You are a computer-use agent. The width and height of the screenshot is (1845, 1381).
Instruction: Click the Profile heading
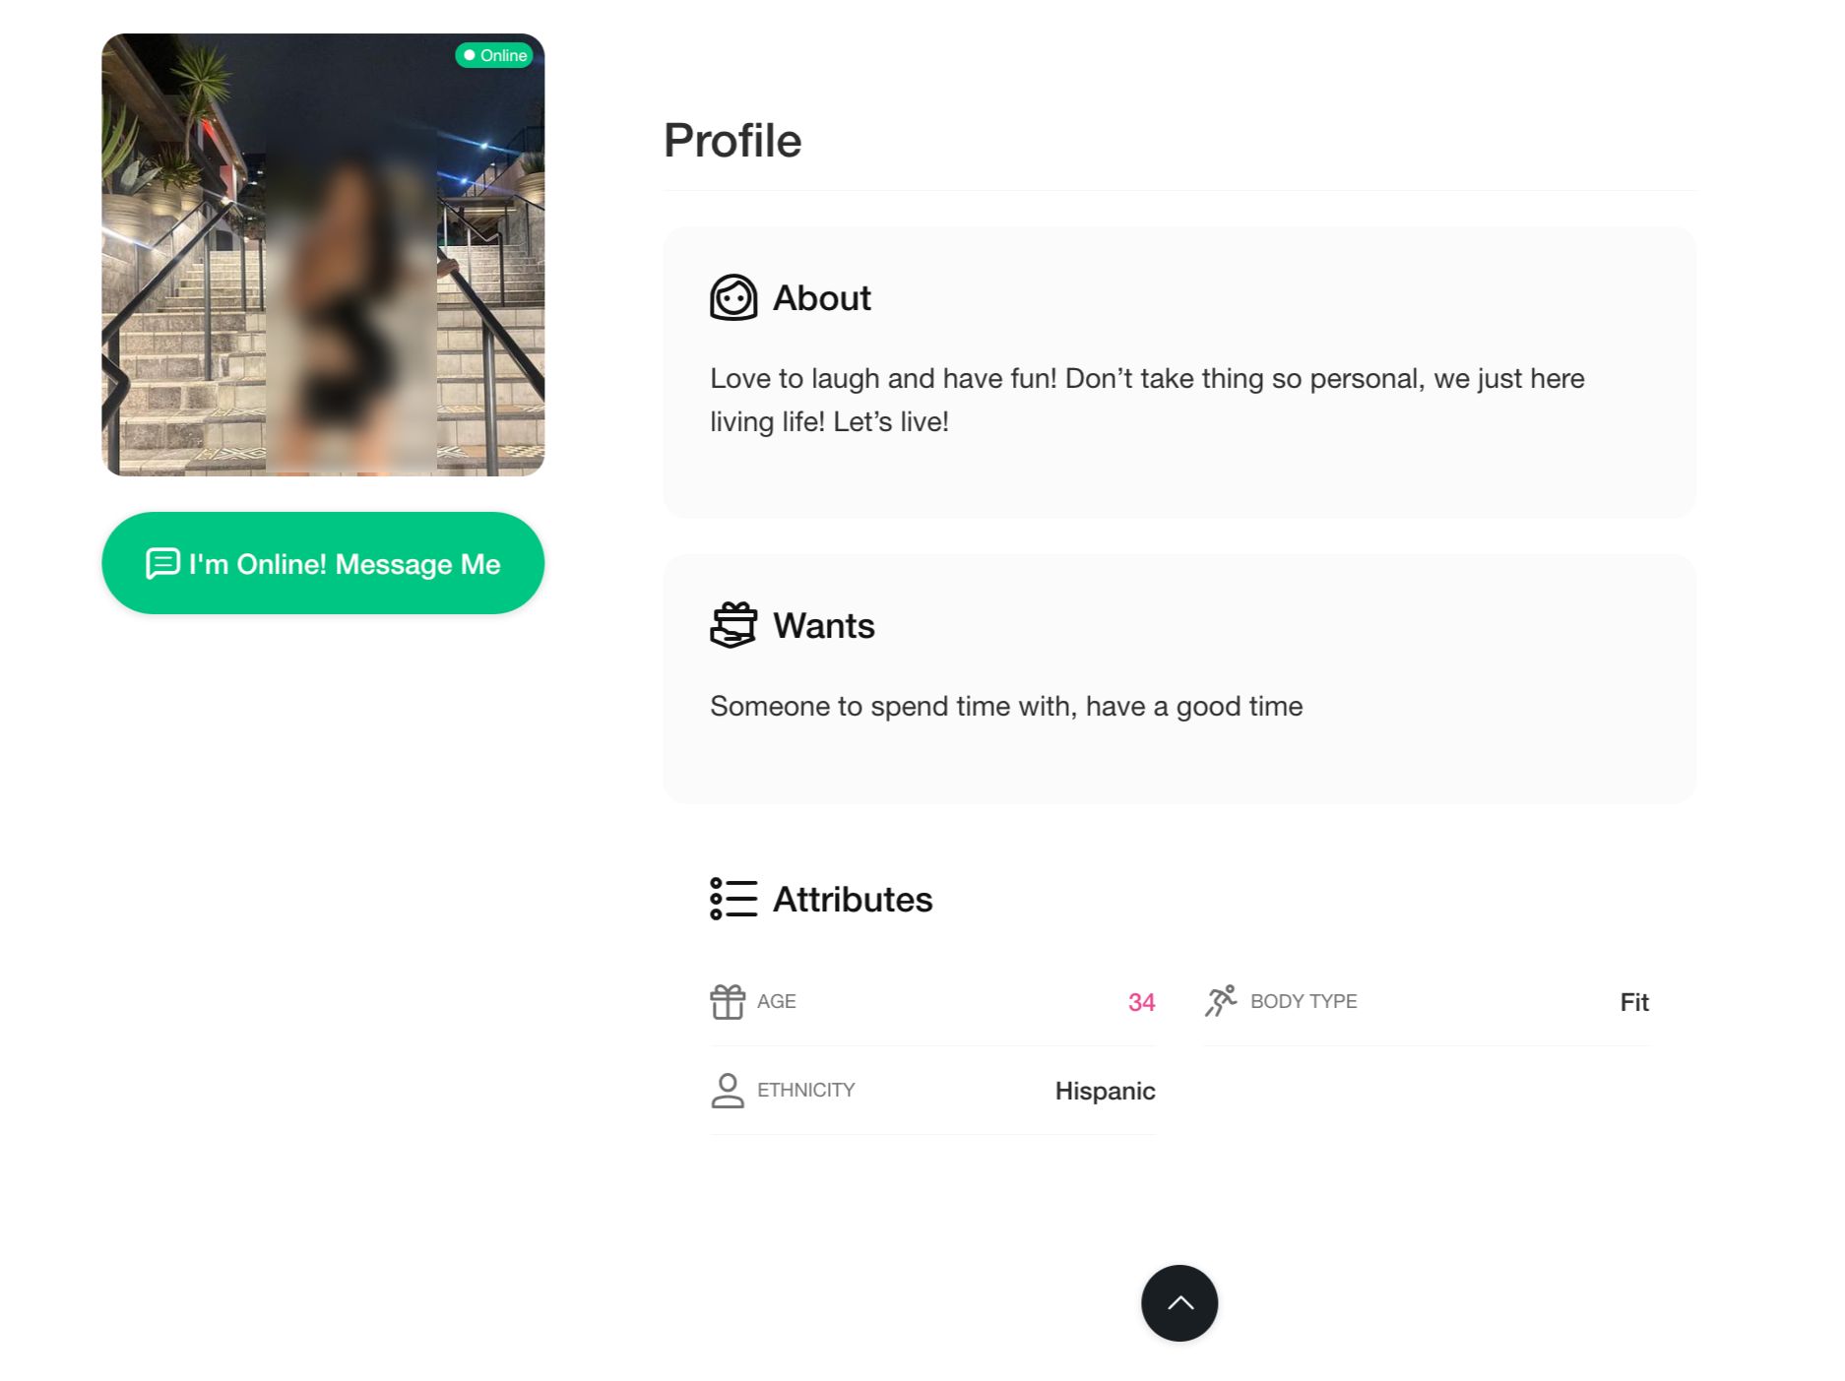tap(732, 141)
